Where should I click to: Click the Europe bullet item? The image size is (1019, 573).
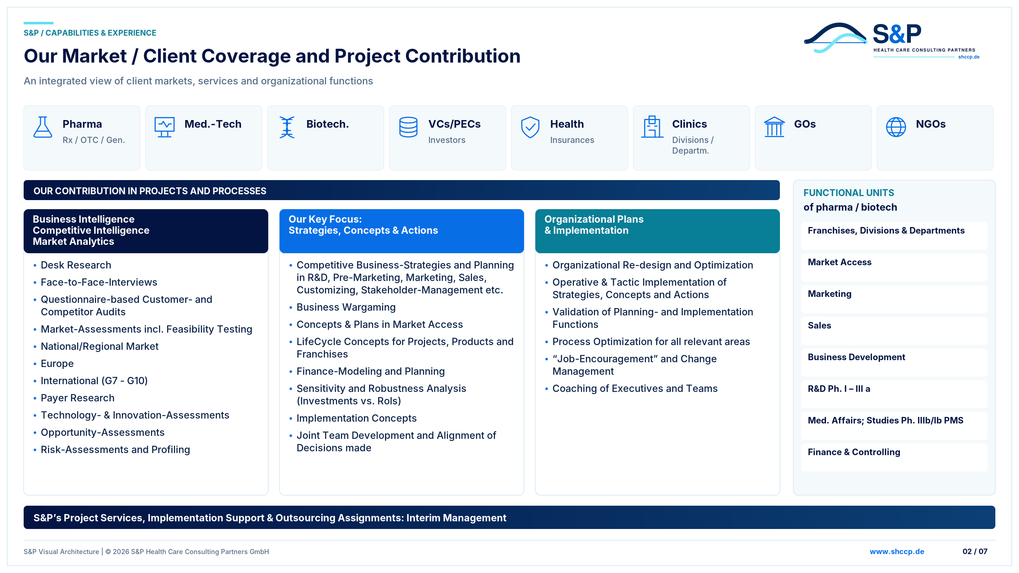tap(58, 363)
